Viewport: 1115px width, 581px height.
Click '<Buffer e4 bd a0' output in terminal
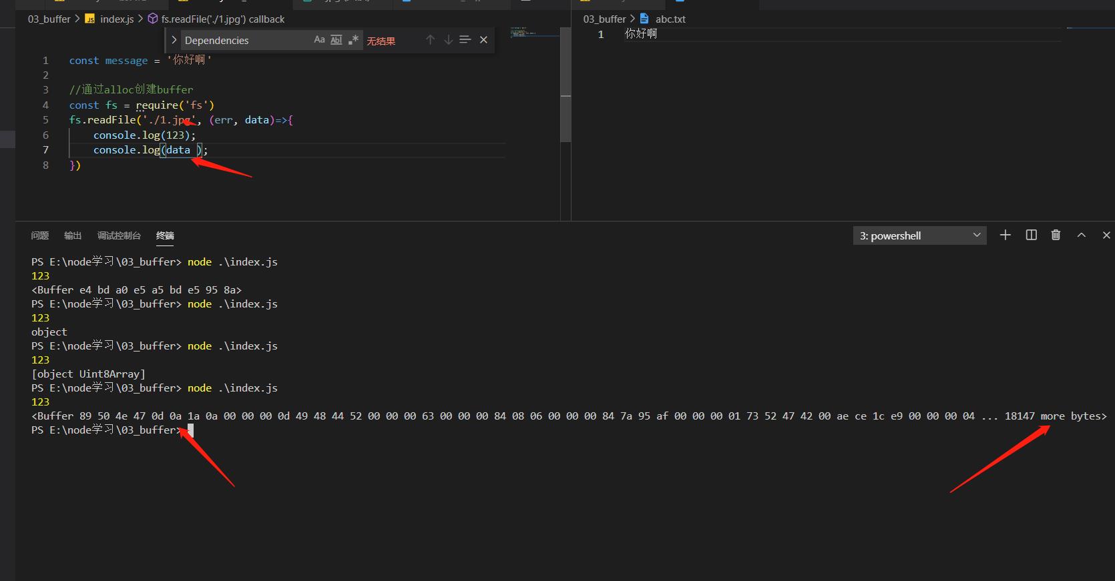point(136,290)
